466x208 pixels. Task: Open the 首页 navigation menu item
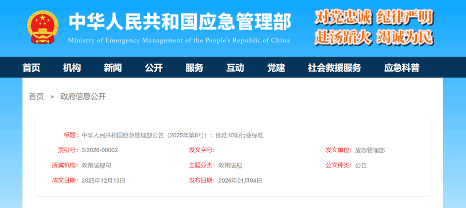tap(31, 68)
